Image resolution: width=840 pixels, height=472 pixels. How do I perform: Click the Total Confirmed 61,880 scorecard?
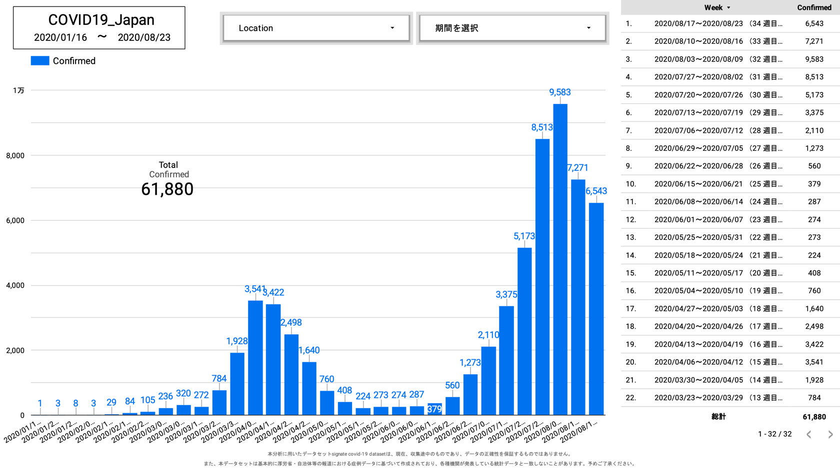click(x=167, y=180)
